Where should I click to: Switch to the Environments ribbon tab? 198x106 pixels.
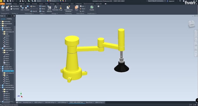pos(65,4)
